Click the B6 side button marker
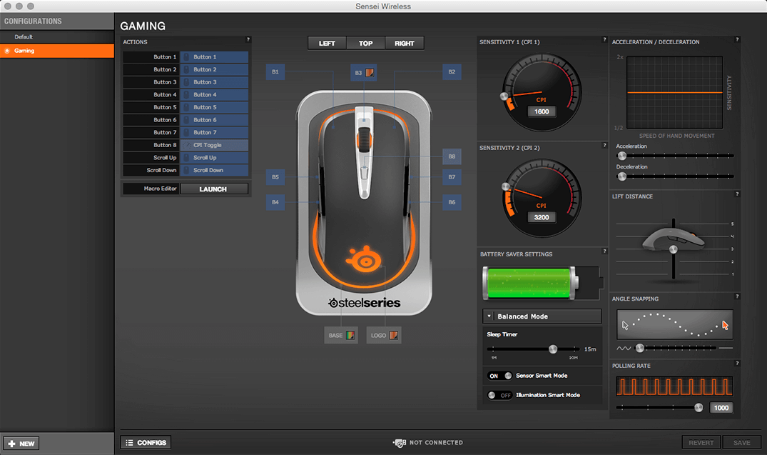This screenshot has height=455, width=767. pyautogui.click(x=451, y=202)
